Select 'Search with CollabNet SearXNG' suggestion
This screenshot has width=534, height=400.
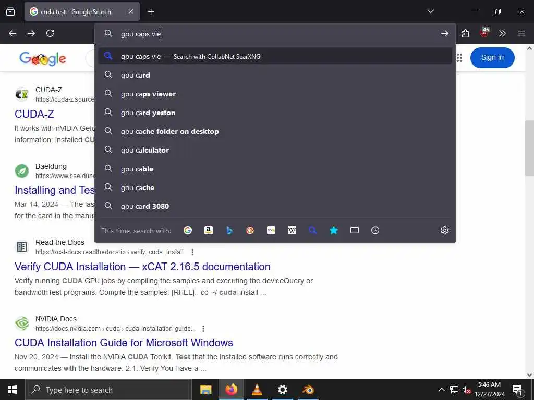click(275, 56)
